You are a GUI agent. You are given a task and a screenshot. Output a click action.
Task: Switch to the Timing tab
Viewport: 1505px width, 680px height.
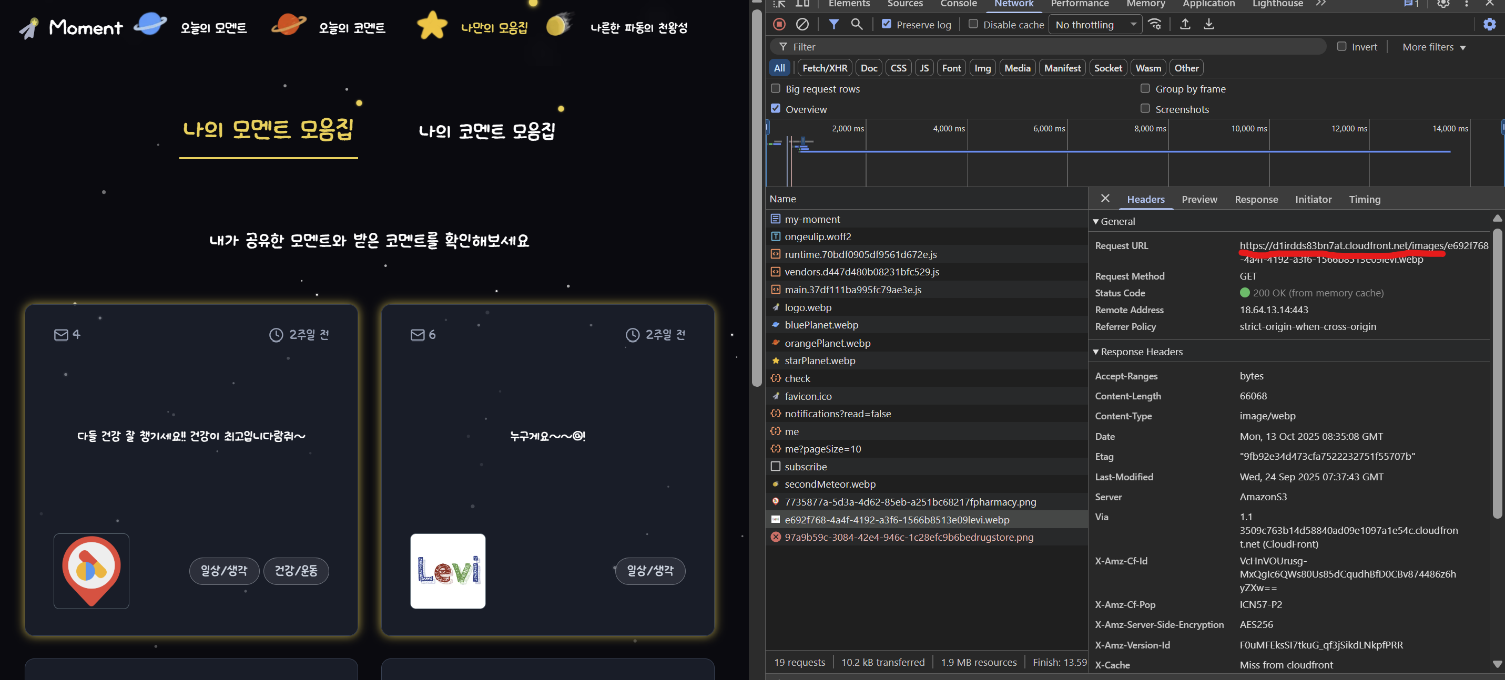(x=1364, y=199)
